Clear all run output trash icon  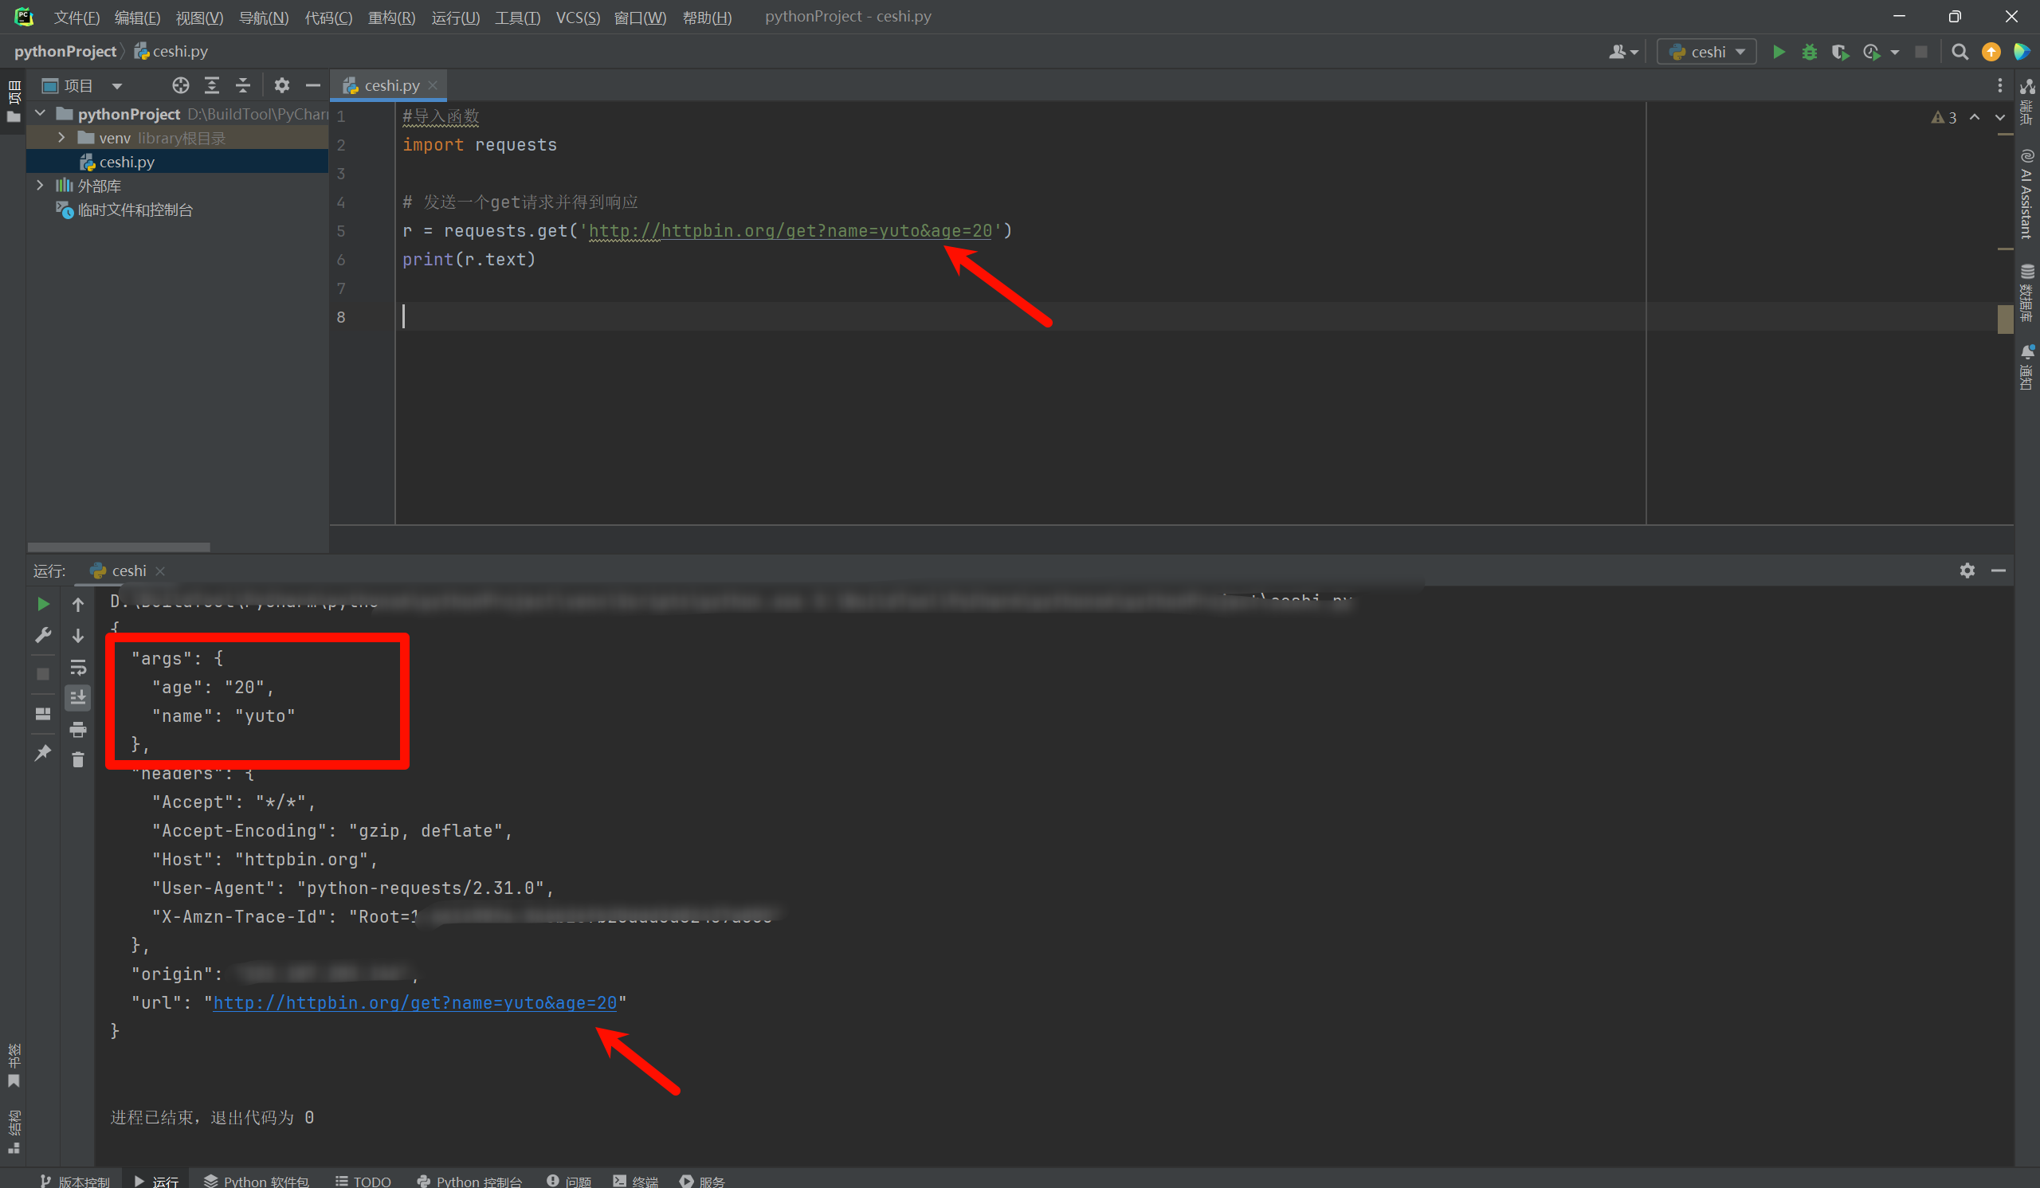point(78,759)
